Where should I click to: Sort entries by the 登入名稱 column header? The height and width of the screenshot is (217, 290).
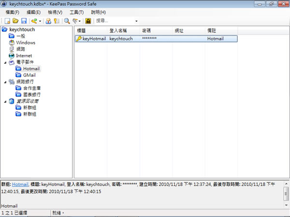tap(118, 30)
